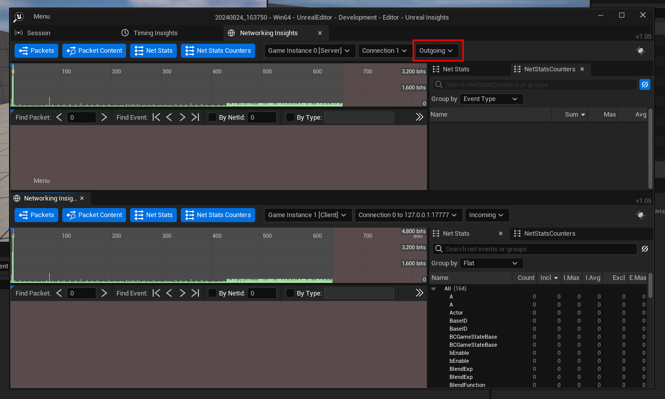
Task: Open the Connection 1 dropdown
Action: coord(385,51)
